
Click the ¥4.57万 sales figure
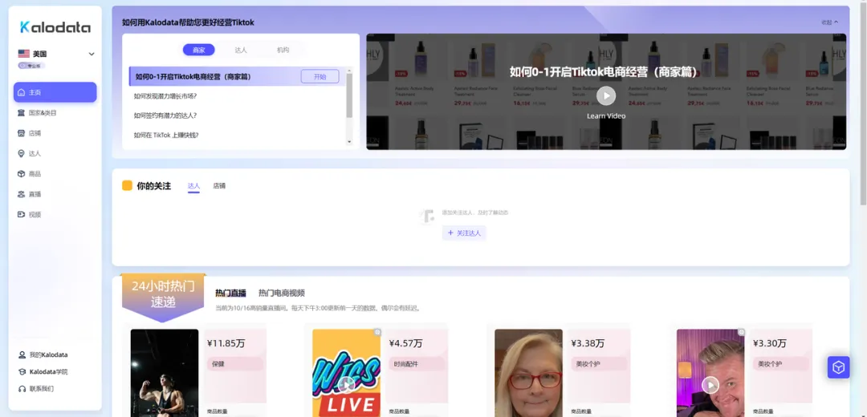coord(406,343)
